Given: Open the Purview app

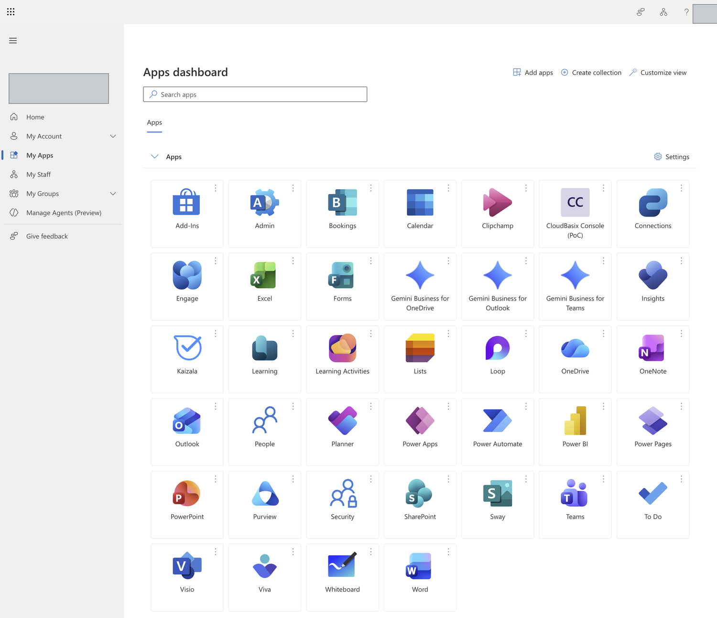Looking at the screenshot, I should pos(265,504).
